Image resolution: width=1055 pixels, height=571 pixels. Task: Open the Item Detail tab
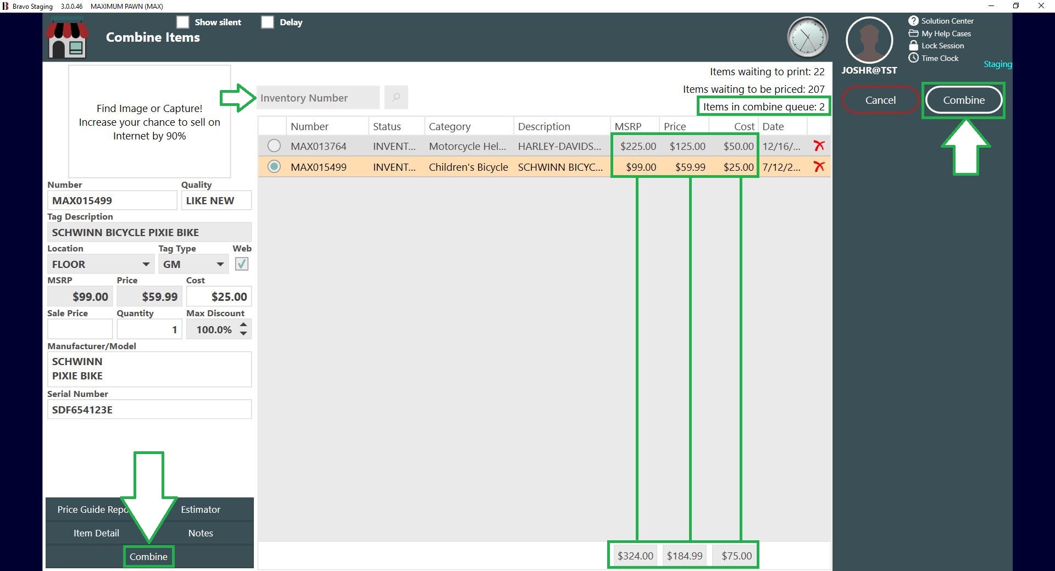(96, 533)
